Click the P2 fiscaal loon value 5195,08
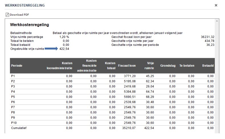Viewport: 225px width, 139px height. pyautogui.click(x=130, y=81)
